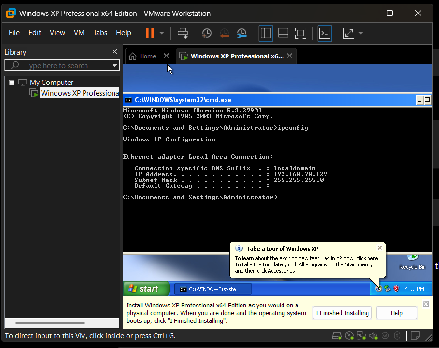Toggle the library panel visibility

click(x=266, y=33)
